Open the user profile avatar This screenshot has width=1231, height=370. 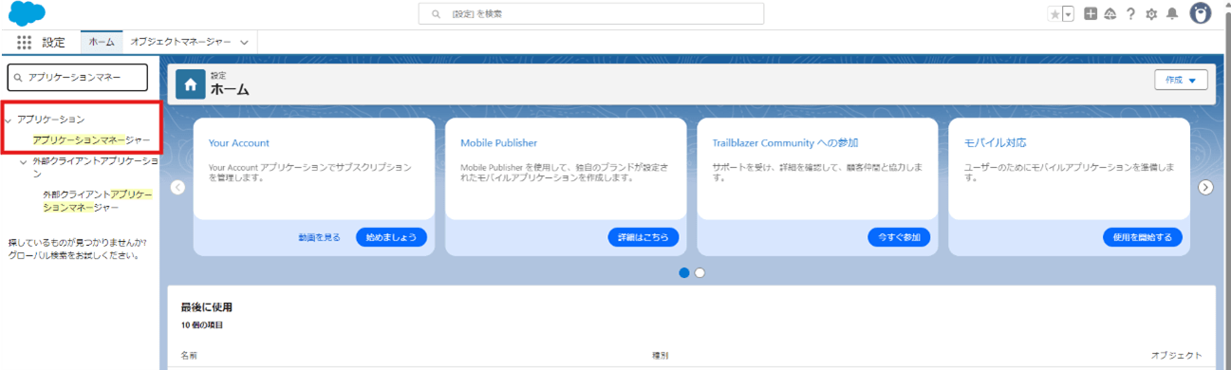click(x=1201, y=14)
